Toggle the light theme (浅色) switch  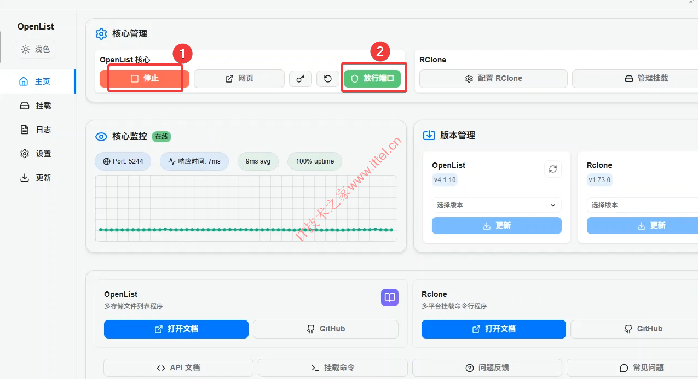point(36,49)
